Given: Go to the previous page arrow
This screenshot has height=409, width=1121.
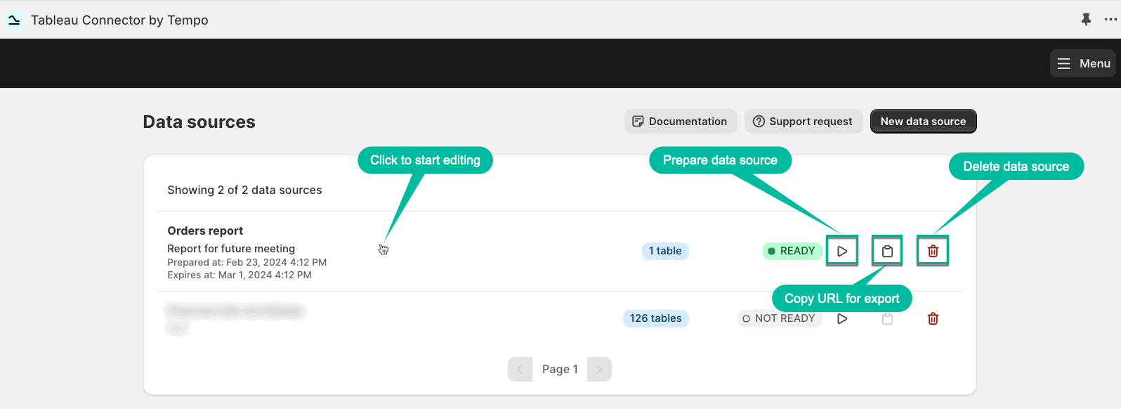Looking at the screenshot, I should point(520,369).
